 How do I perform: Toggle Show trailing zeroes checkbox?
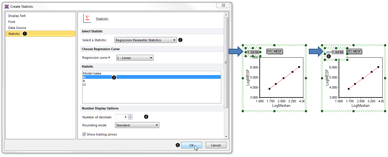click(x=84, y=134)
